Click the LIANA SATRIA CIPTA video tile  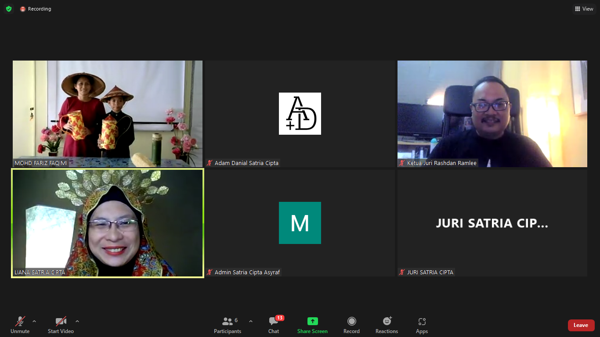coord(108,223)
